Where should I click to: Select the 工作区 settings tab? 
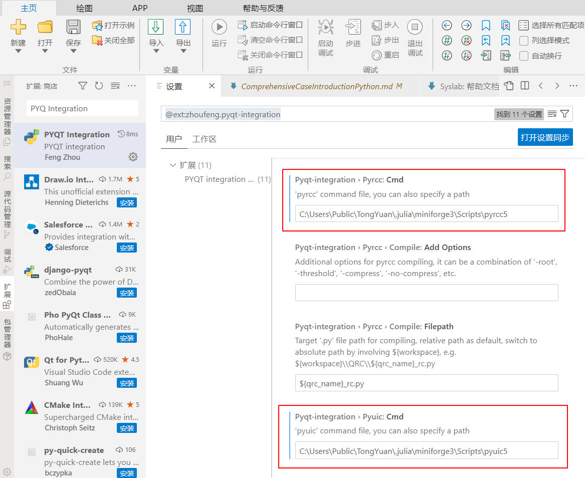point(204,139)
